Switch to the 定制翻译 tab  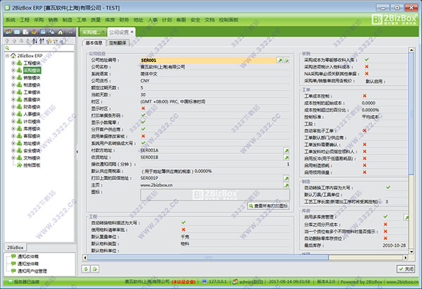coord(117,43)
